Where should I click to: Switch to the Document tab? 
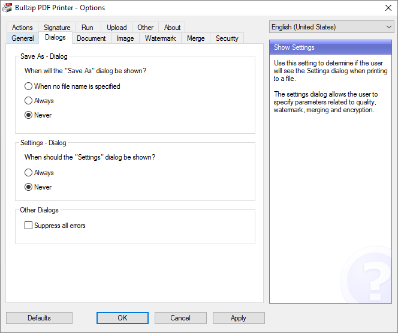[x=91, y=38]
